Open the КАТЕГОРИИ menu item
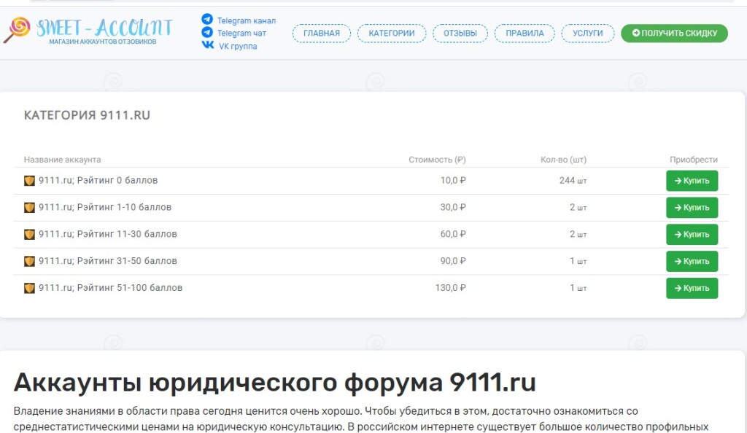747x433 pixels. click(392, 34)
